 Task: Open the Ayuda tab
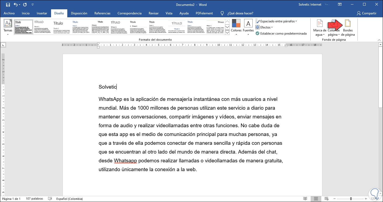(x=184, y=13)
